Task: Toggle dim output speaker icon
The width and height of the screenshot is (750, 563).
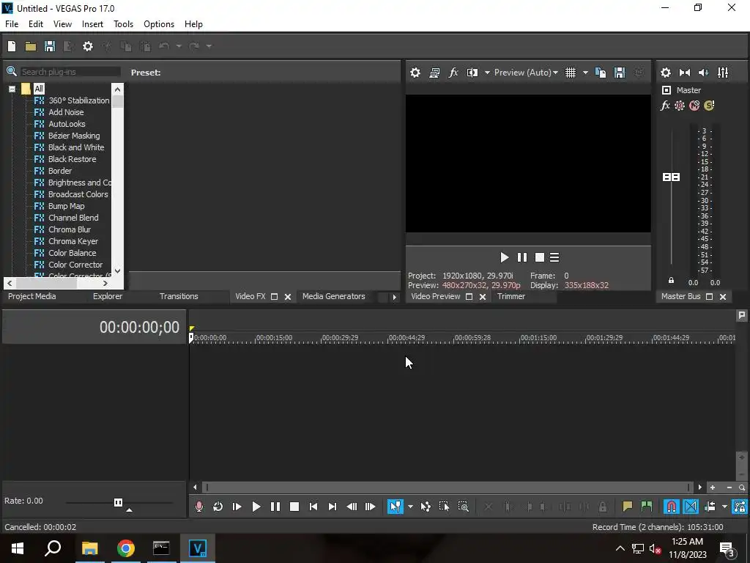Action: point(704,73)
